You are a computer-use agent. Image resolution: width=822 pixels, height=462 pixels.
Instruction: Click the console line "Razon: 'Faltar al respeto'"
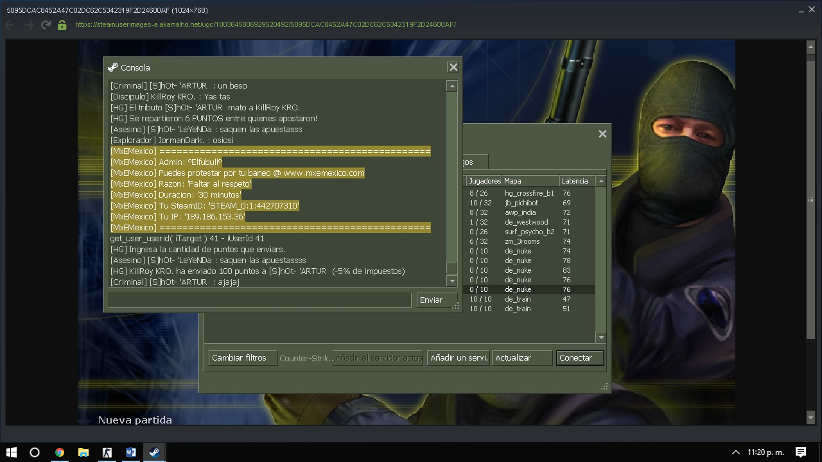point(181,184)
